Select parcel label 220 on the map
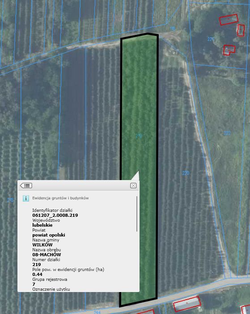This screenshot has height=314, width=250. [186, 173]
